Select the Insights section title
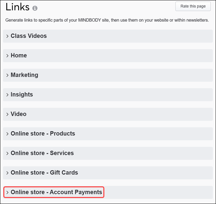 (22, 95)
